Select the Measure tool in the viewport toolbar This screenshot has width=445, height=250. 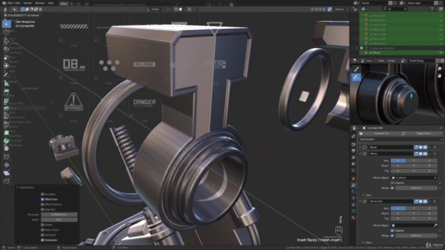[6, 83]
